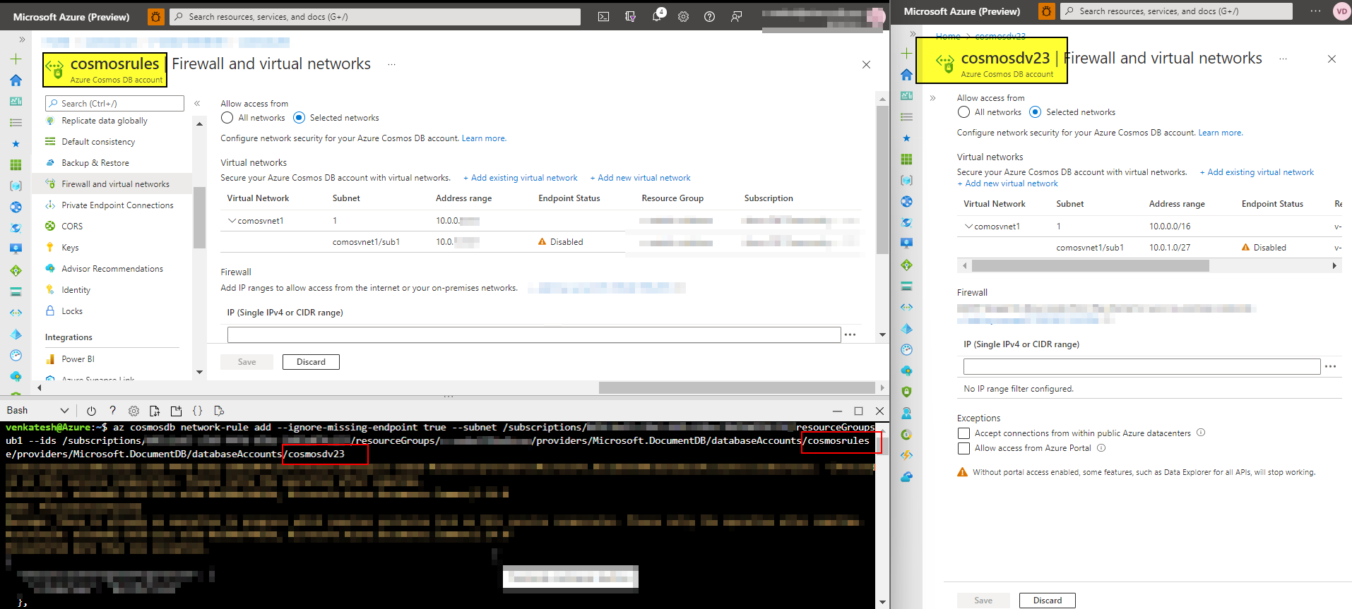Click Add new virtual network in cosmosdv23 window
1352x609 pixels.
(x=1007, y=183)
